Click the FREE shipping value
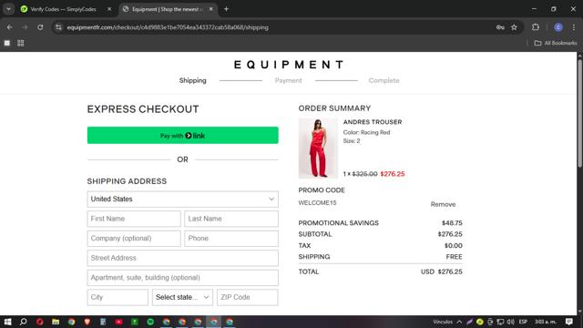The image size is (583, 328). [x=454, y=257]
